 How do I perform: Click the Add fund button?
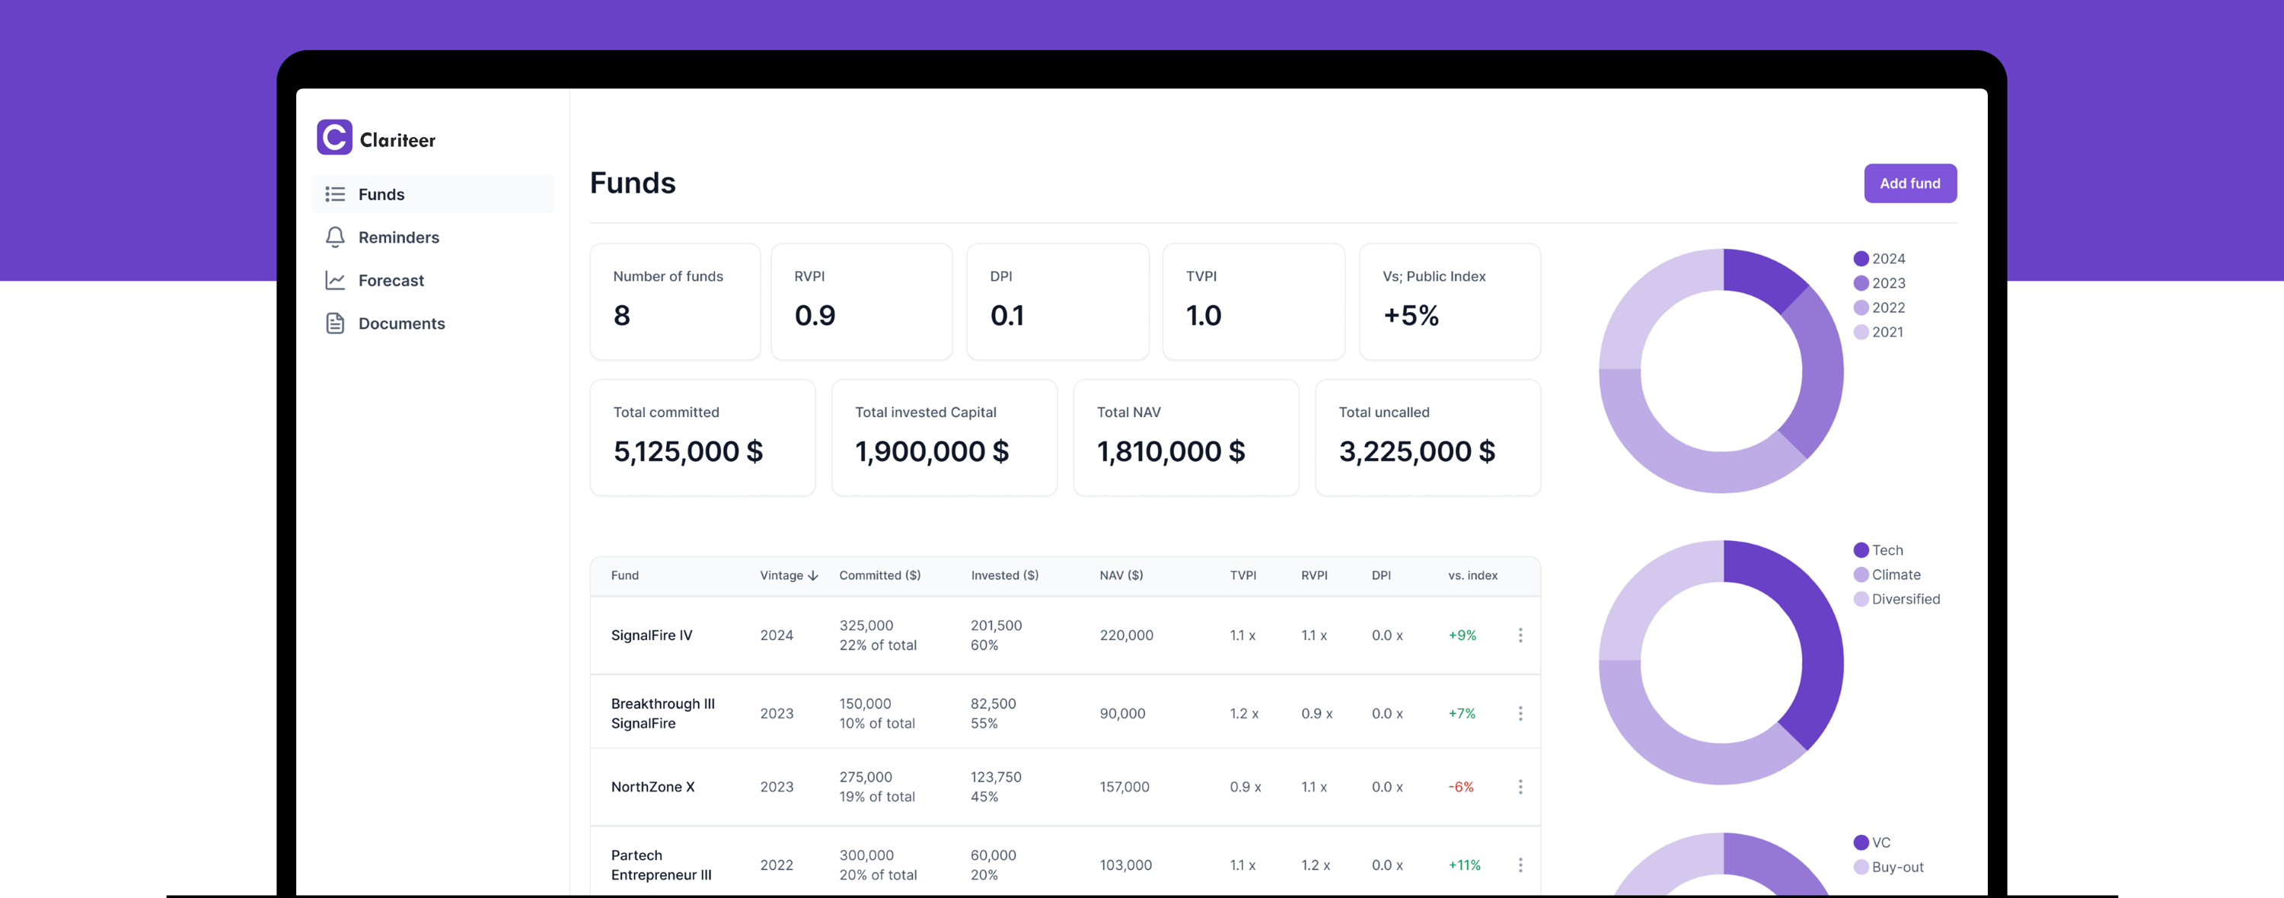(1910, 183)
